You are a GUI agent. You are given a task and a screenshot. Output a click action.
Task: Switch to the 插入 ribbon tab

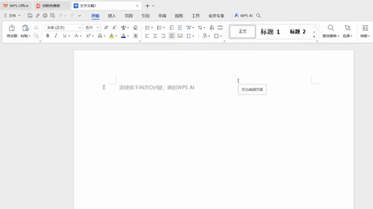tap(112, 16)
